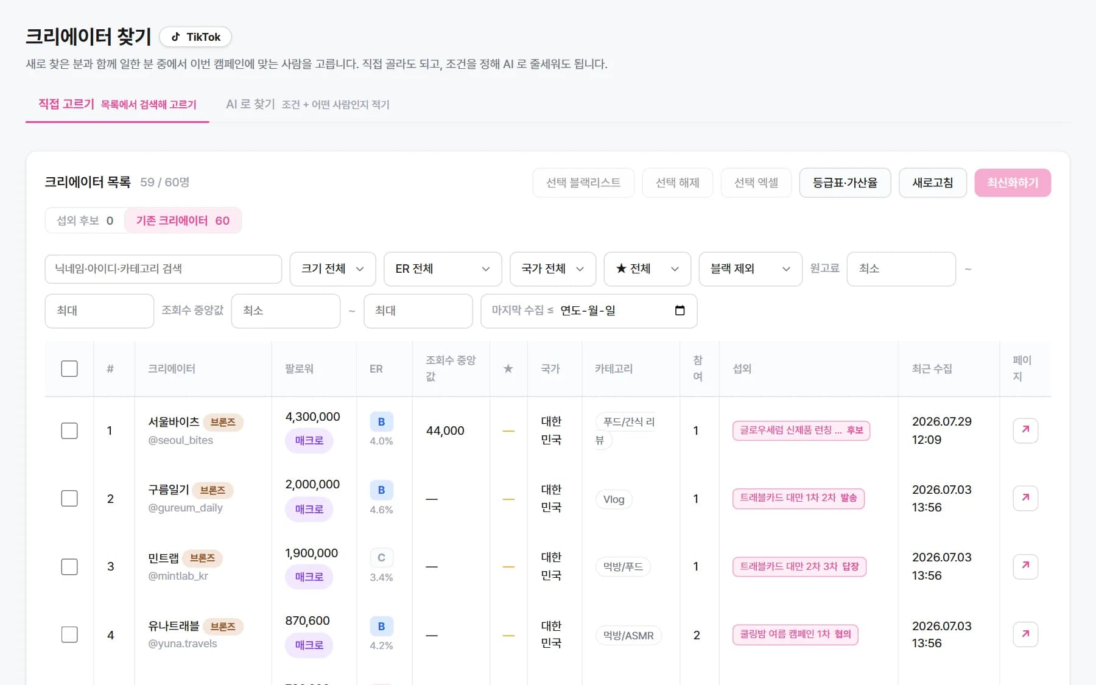Focus the 원고료 최소 input field

point(901,269)
